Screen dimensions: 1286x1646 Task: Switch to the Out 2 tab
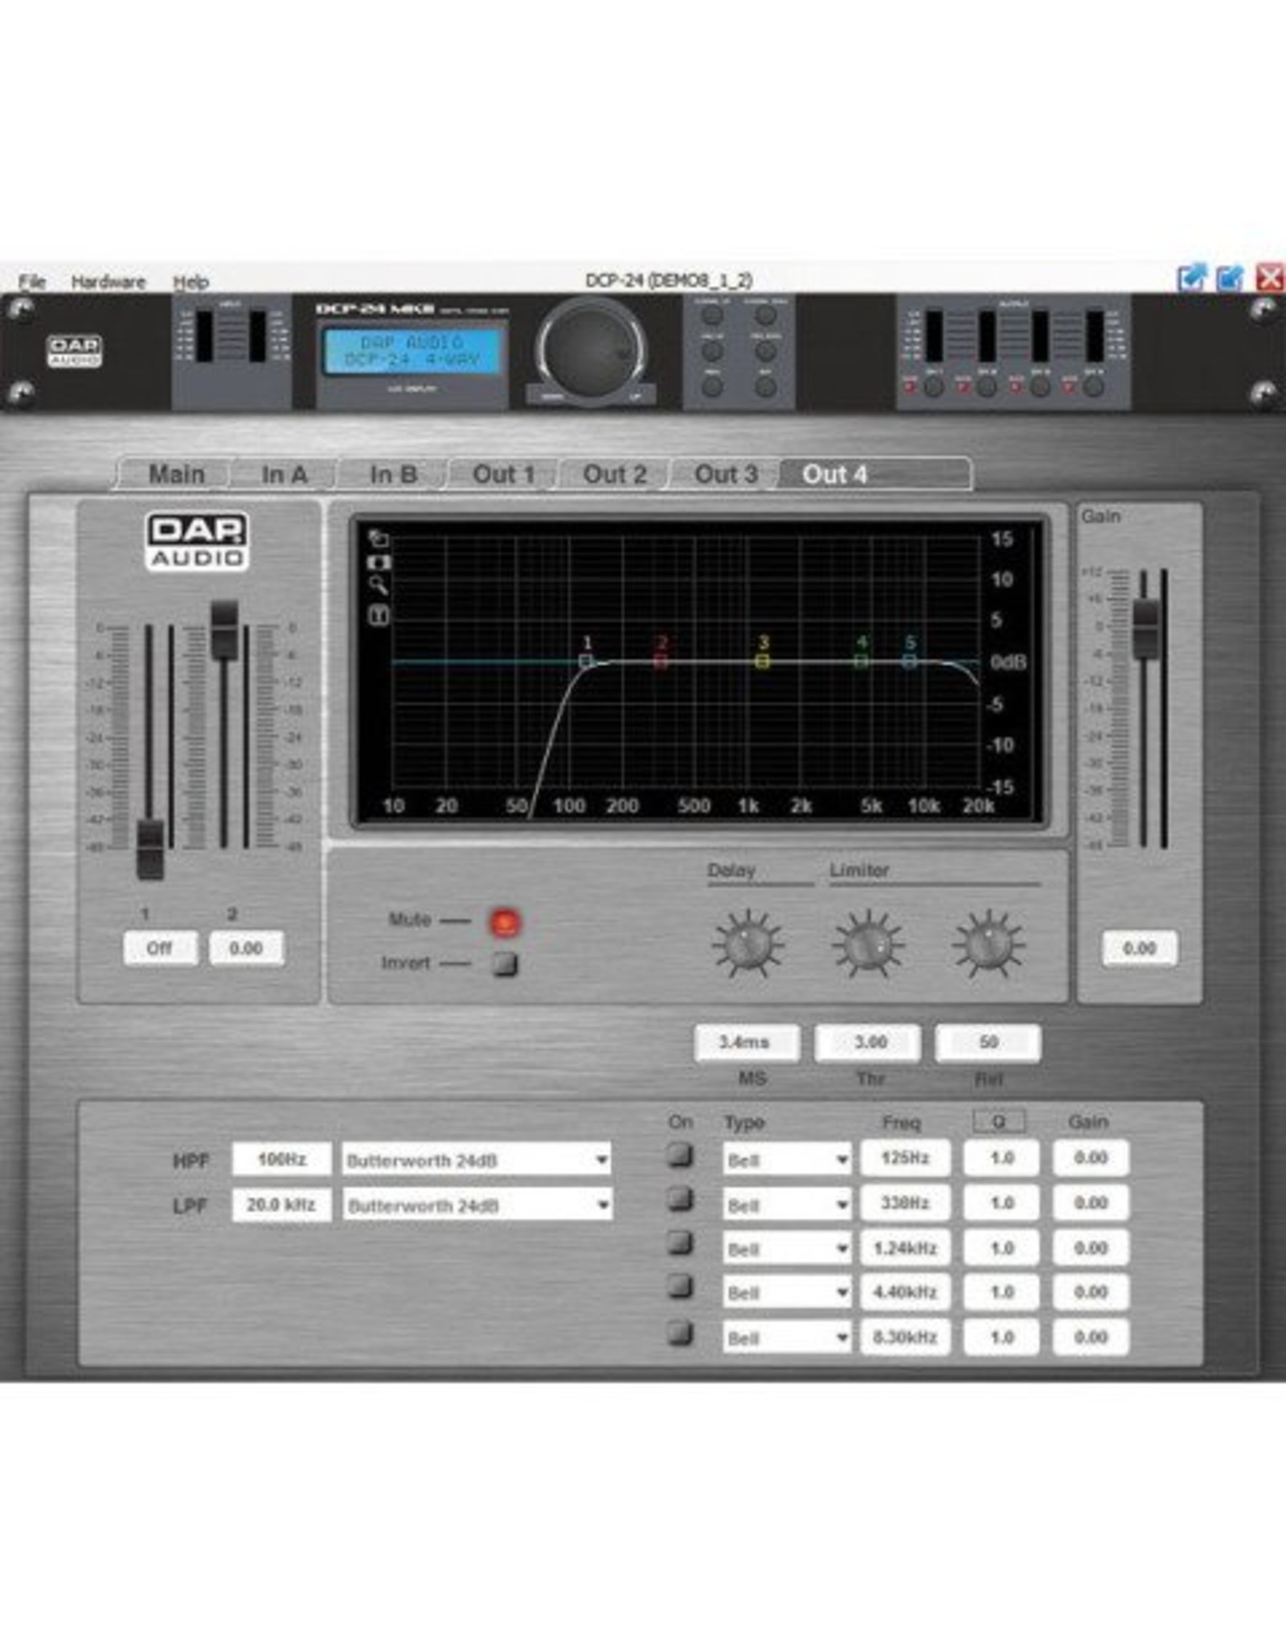pyautogui.click(x=613, y=474)
